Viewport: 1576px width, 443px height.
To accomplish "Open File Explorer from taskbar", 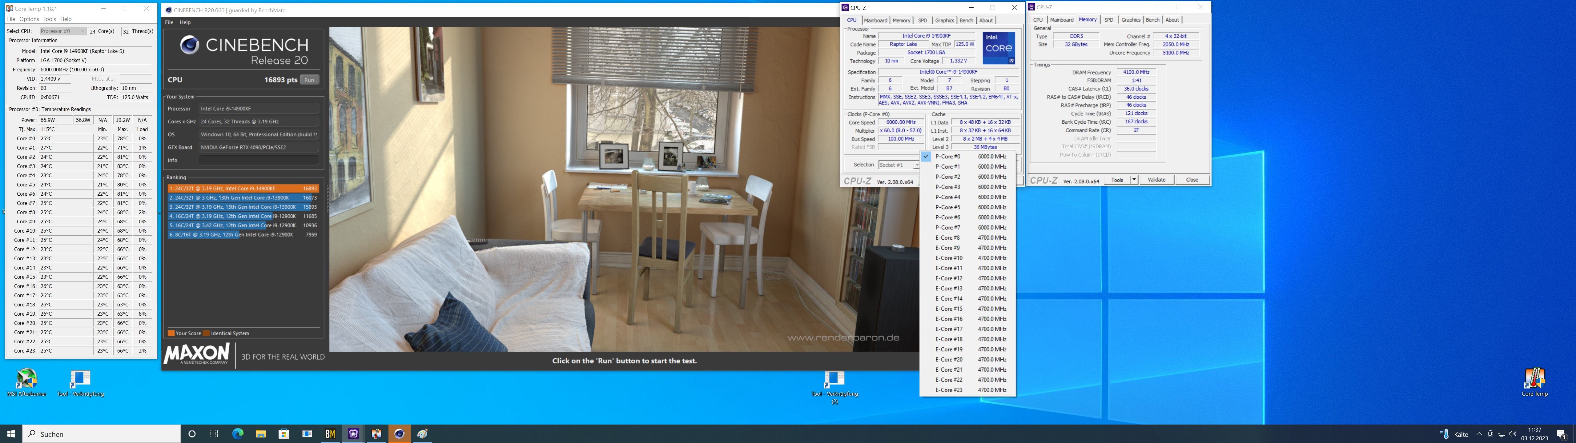I will pos(261,434).
